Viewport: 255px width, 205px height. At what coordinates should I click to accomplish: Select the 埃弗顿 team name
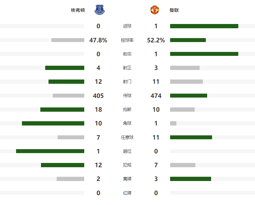78,10
